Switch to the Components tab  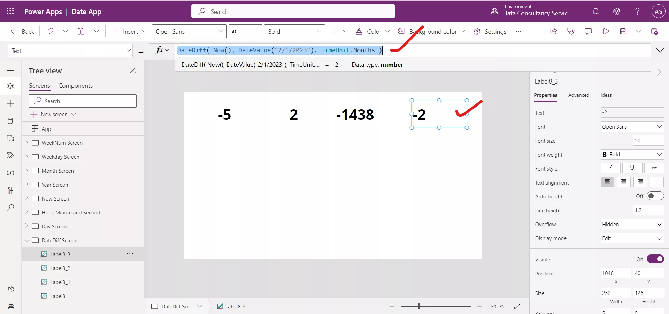(75, 85)
